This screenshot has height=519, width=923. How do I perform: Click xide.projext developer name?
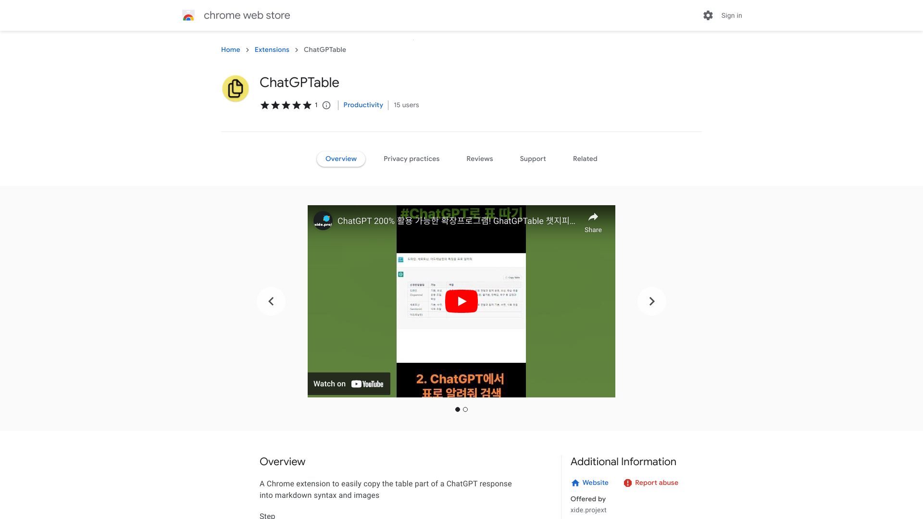[588, 510]
